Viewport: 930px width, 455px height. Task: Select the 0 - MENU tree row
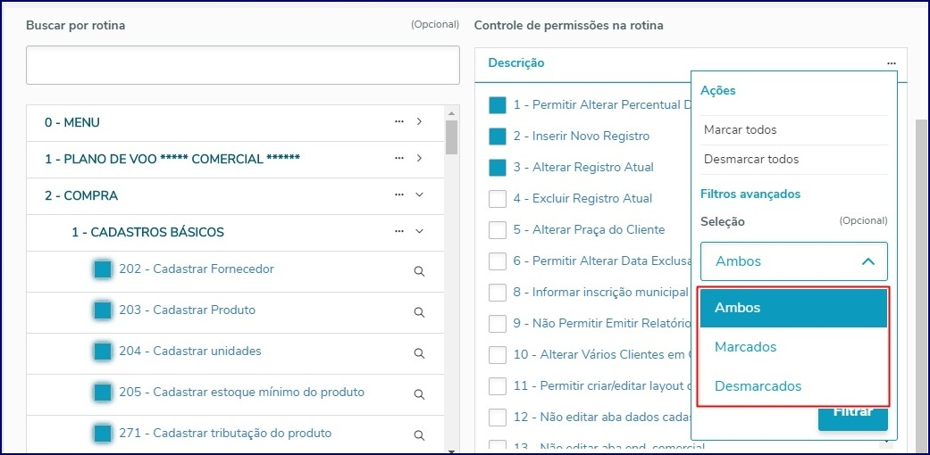coord(236,123)
